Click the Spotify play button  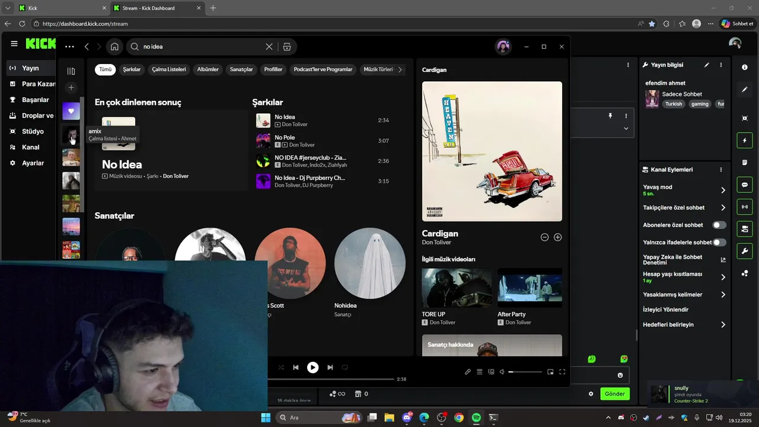coord(312,368)
